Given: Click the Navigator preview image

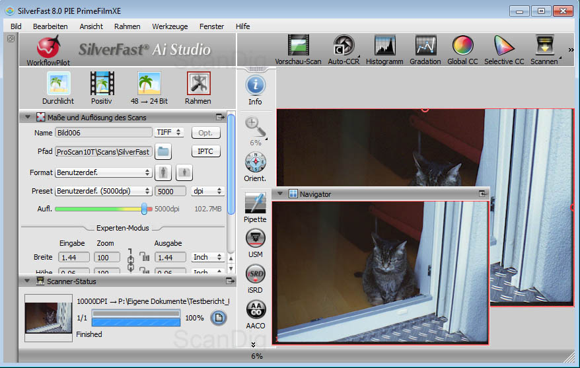Looking at the screenshot, I should pyautogui.click(x=380, y=273).
